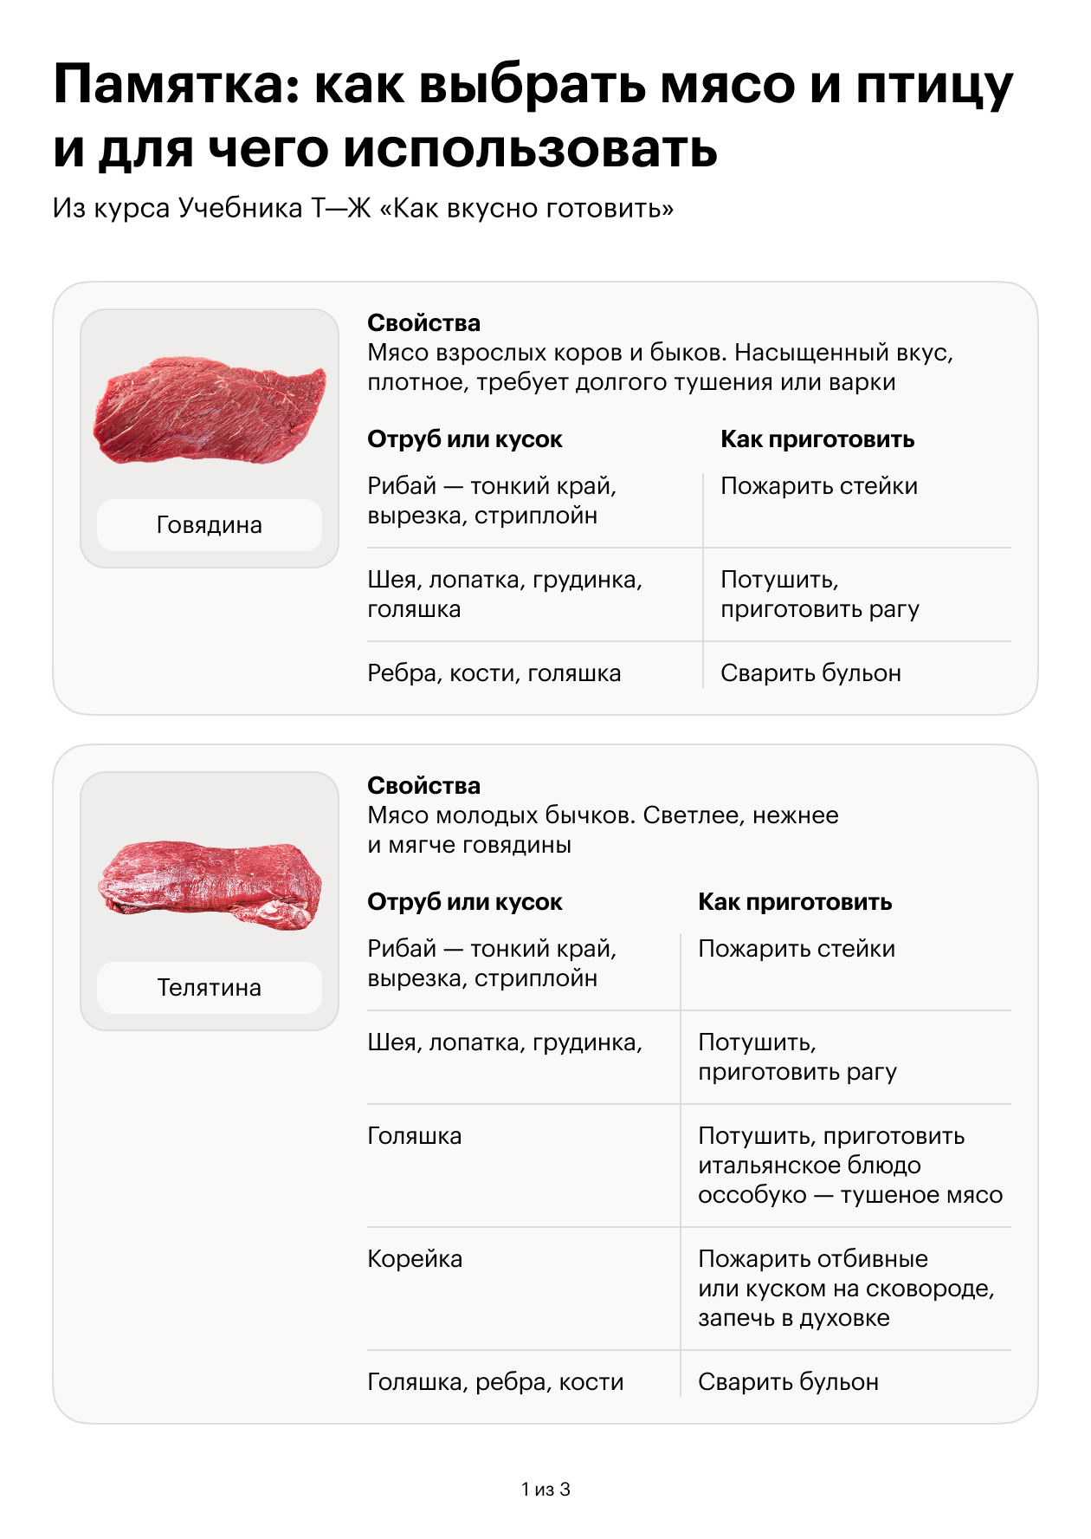Click the veal description Мясо молодых бычков
The image size is (1091, 1539).
click(603, 830)
